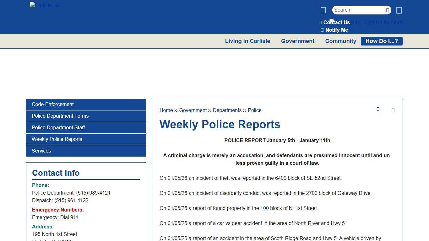429x241 pixels.
Task: Select Weekly Police Reports in the sidebar
Action: [57, 139]
